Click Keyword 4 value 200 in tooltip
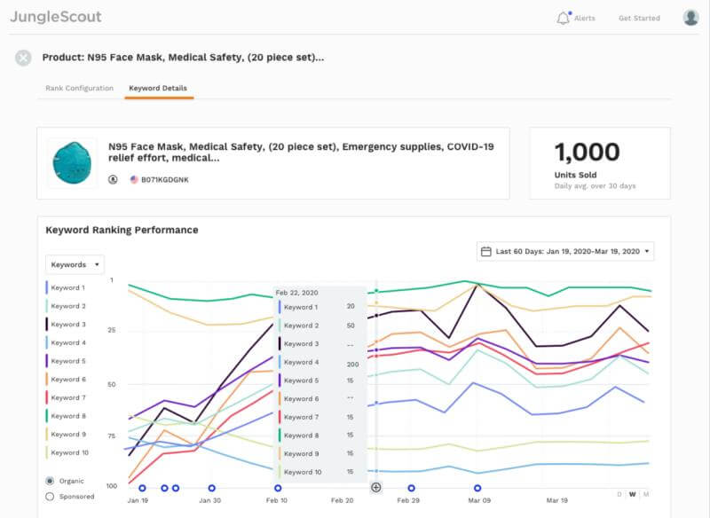 (x=352, y=365)
